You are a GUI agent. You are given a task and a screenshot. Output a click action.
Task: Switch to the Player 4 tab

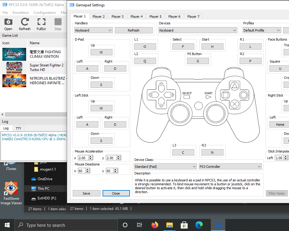click(137, 17)
